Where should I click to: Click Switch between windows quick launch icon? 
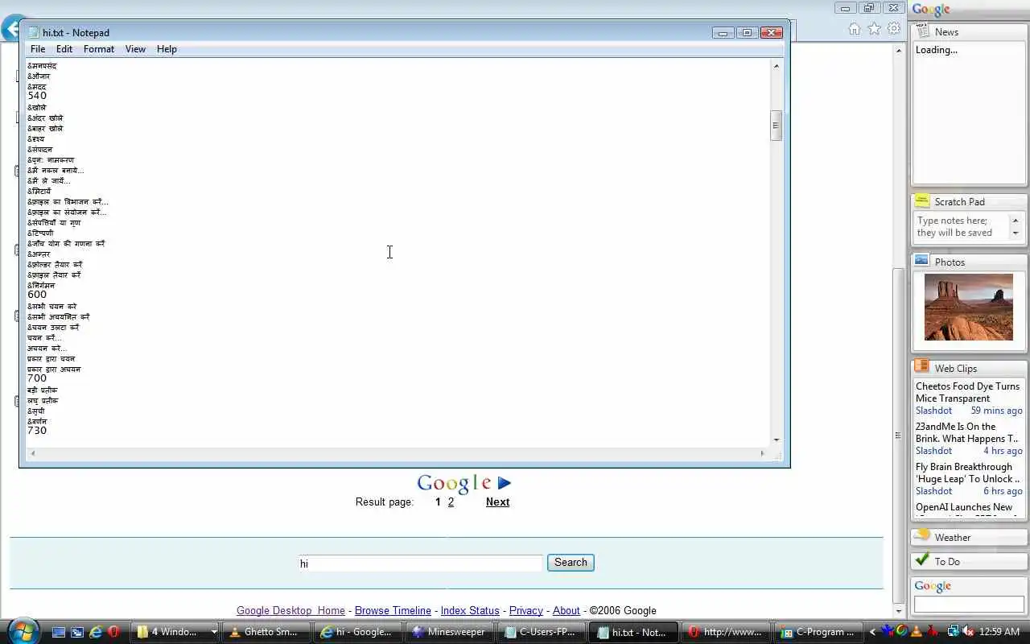pyautogui.click(x=77, y=632)
